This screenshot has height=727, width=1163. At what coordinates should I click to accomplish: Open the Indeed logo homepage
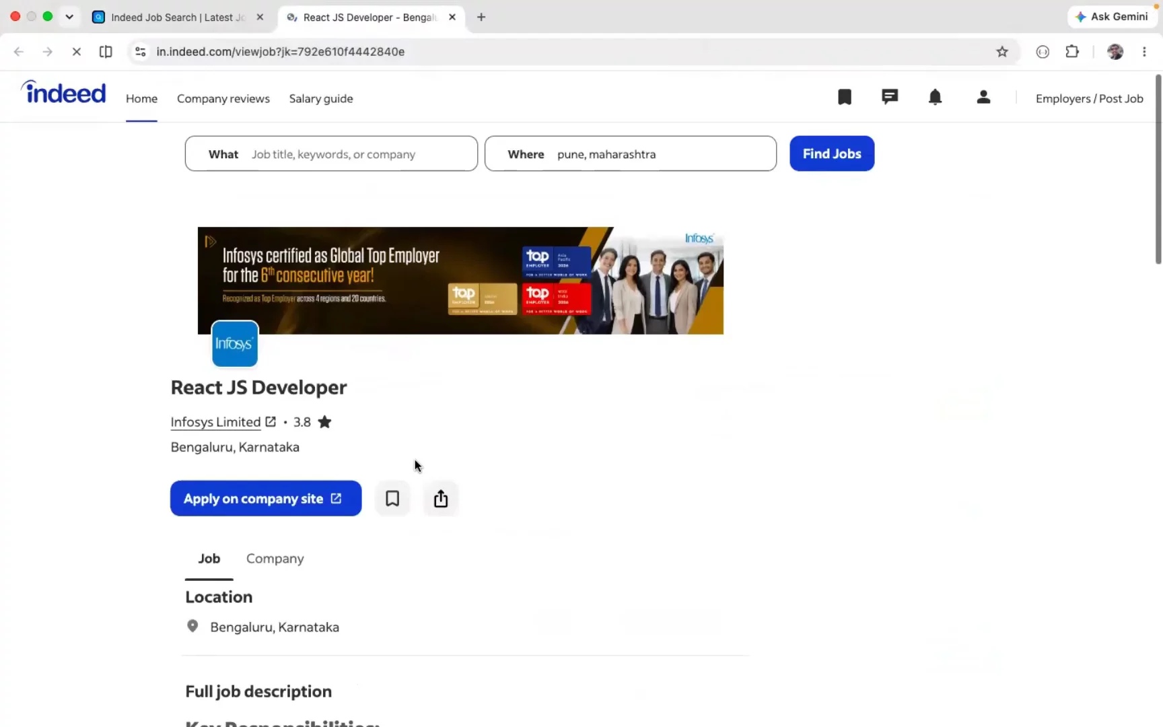tap(63, 93)
